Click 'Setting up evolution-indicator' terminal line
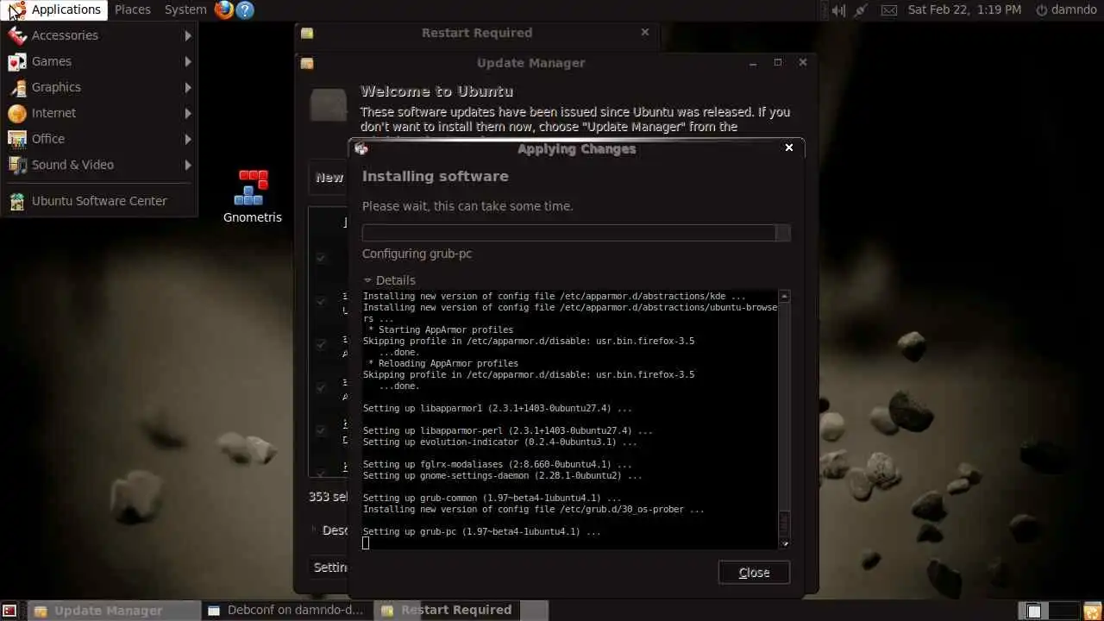 point(499,442)
